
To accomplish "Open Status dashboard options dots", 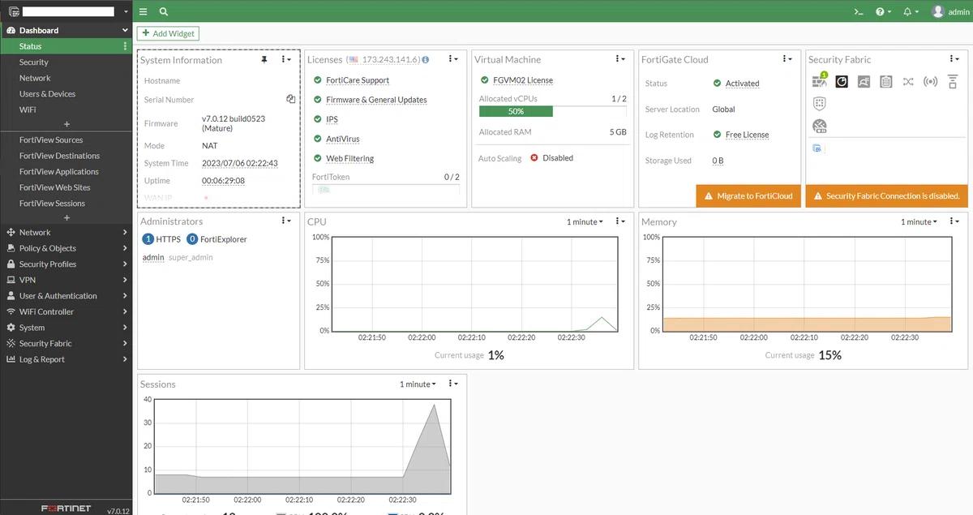I will pos(125,46).
